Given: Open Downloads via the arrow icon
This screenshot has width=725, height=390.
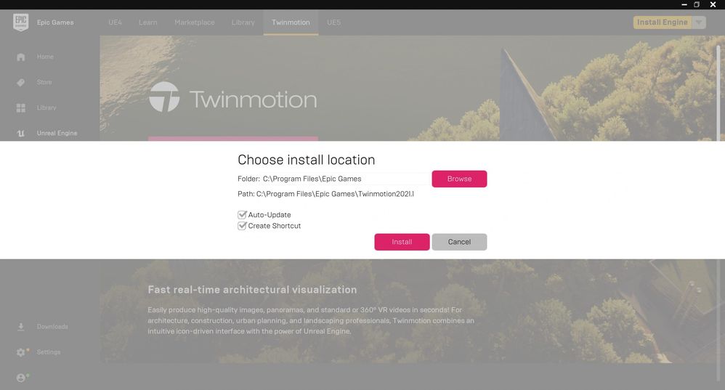Looking at the screenshot, I should (21, 327).
